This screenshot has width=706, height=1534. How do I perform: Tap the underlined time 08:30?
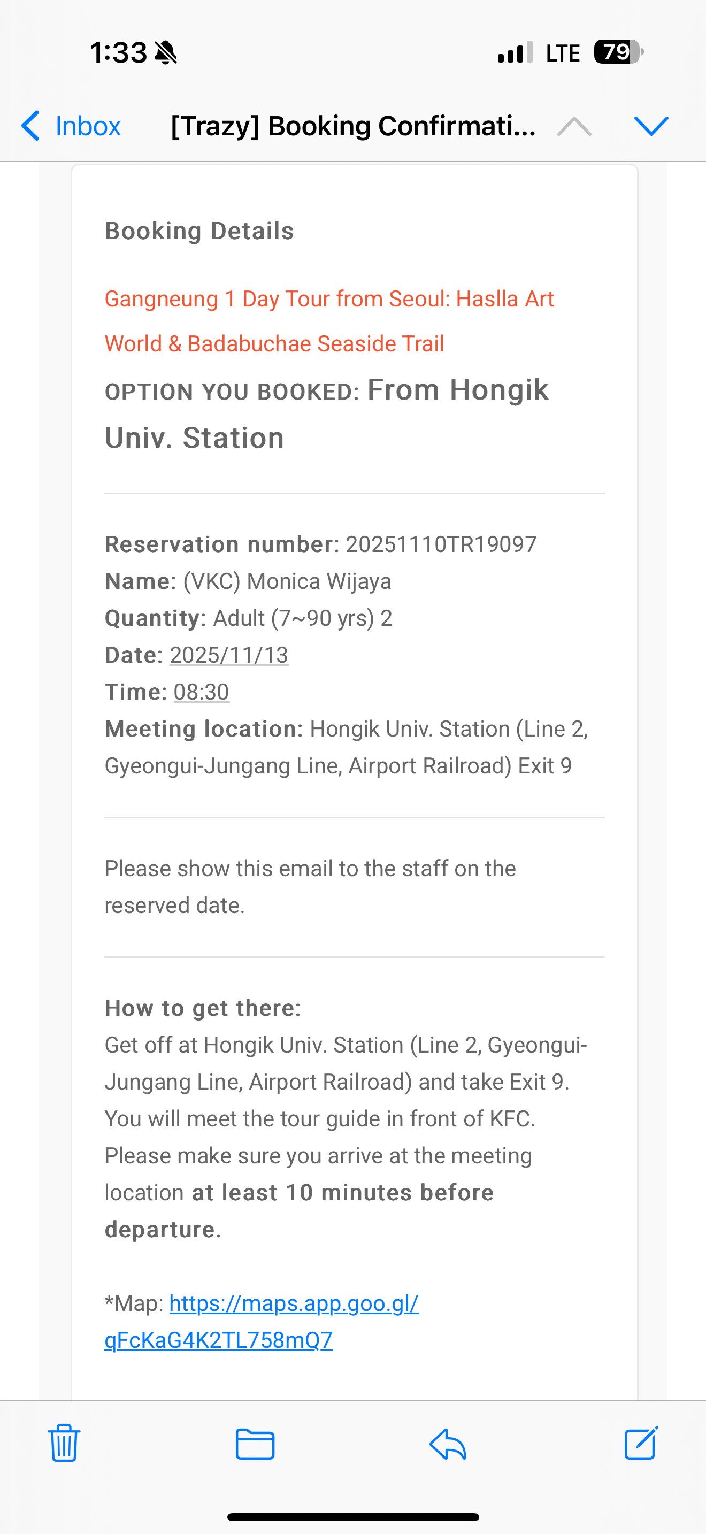coord(201,692)
